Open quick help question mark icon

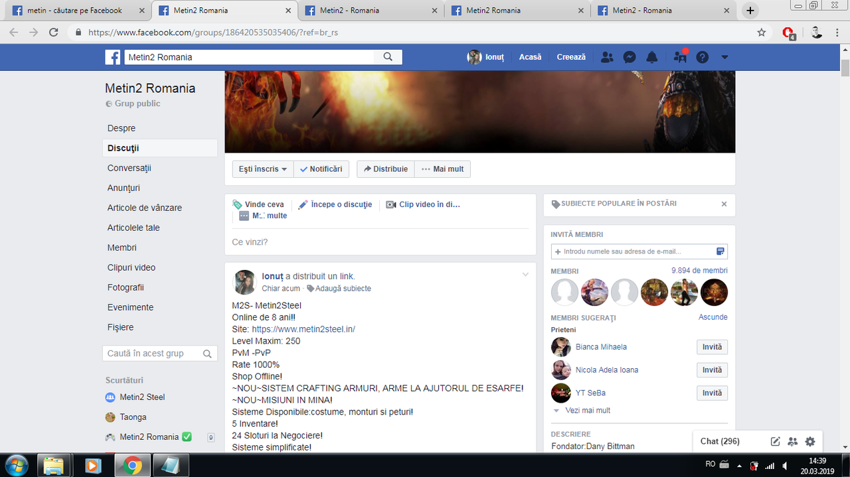click(702, 57)
